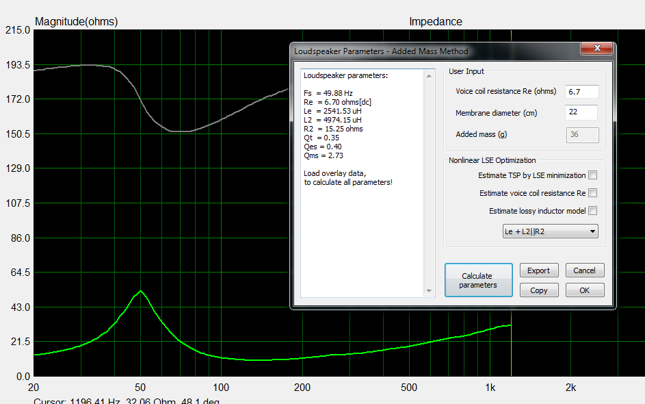Click the Calculate parameters button
The width and height of the screenshot is (645, 404).
(x=478, y=280)
